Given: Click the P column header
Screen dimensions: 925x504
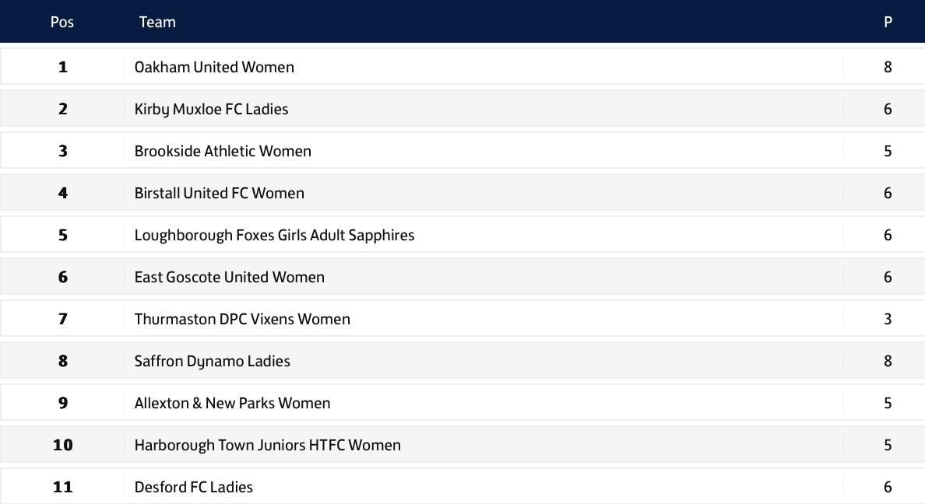Looking at the screenshot, I should [888, 22].
